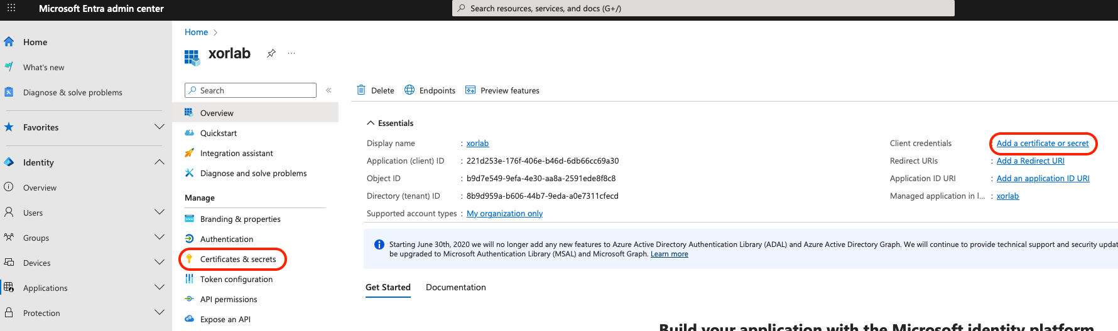This screenshot has height=331, width=1118.
Task: Click the Identity diamond icon
Action: [x=9, y=162]
